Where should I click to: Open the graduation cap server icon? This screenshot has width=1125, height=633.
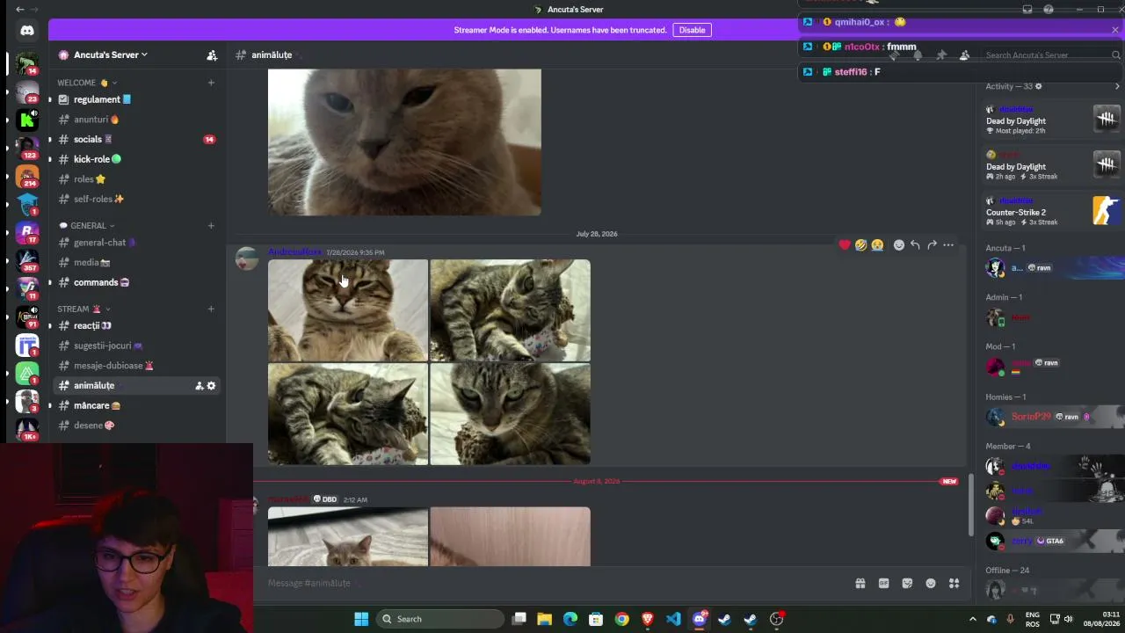(27, 202)
